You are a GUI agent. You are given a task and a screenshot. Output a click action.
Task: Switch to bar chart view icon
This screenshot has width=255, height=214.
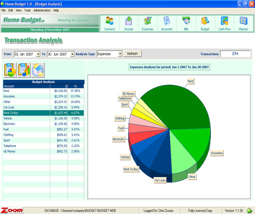pos(24,70)
